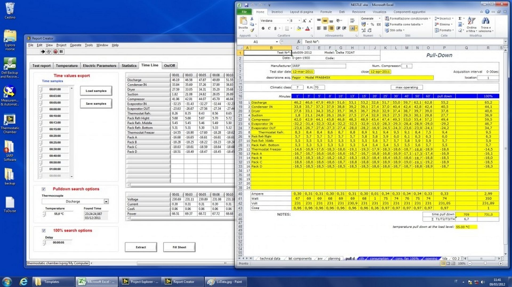
Task: Click the Delay 00:00:05 stepper arrows
Action: (x=44, y=243)
